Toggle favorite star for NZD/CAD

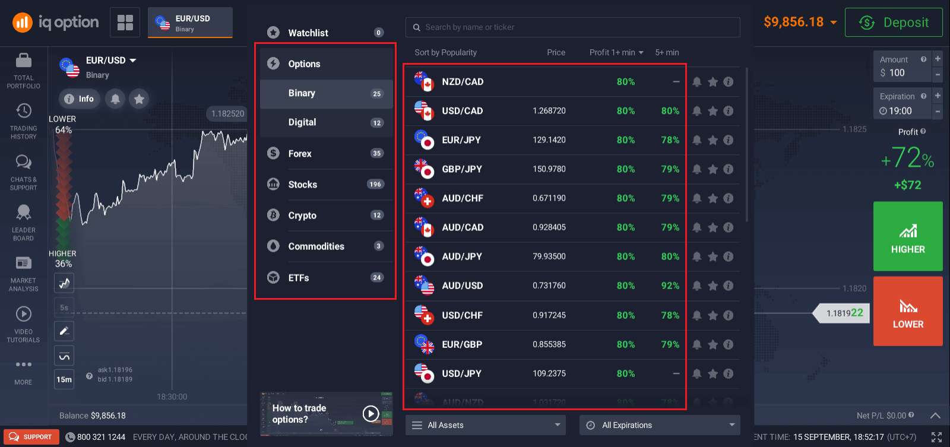[712, 82]
